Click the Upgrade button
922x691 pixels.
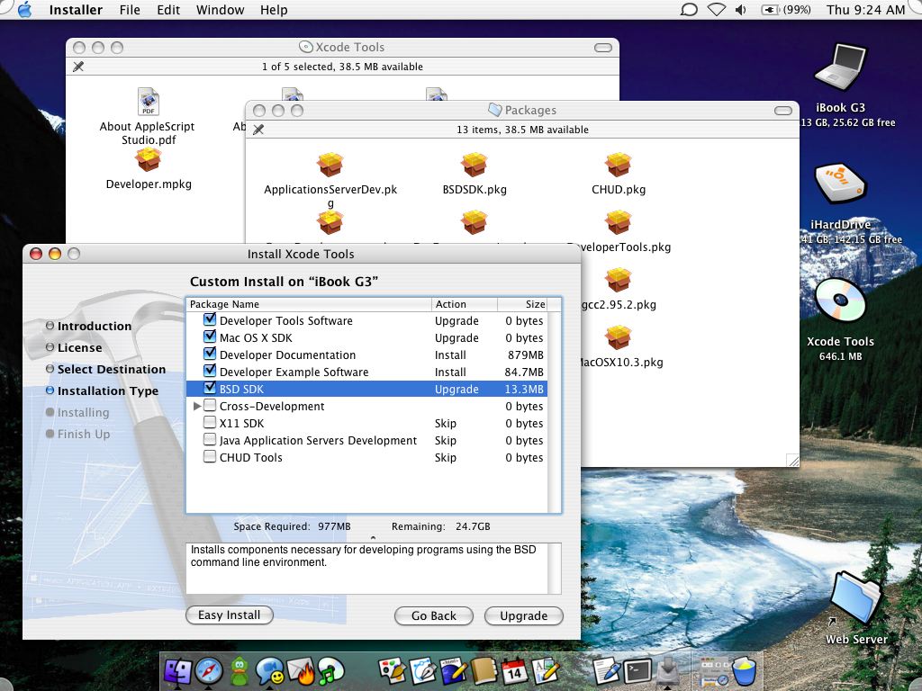524,616
